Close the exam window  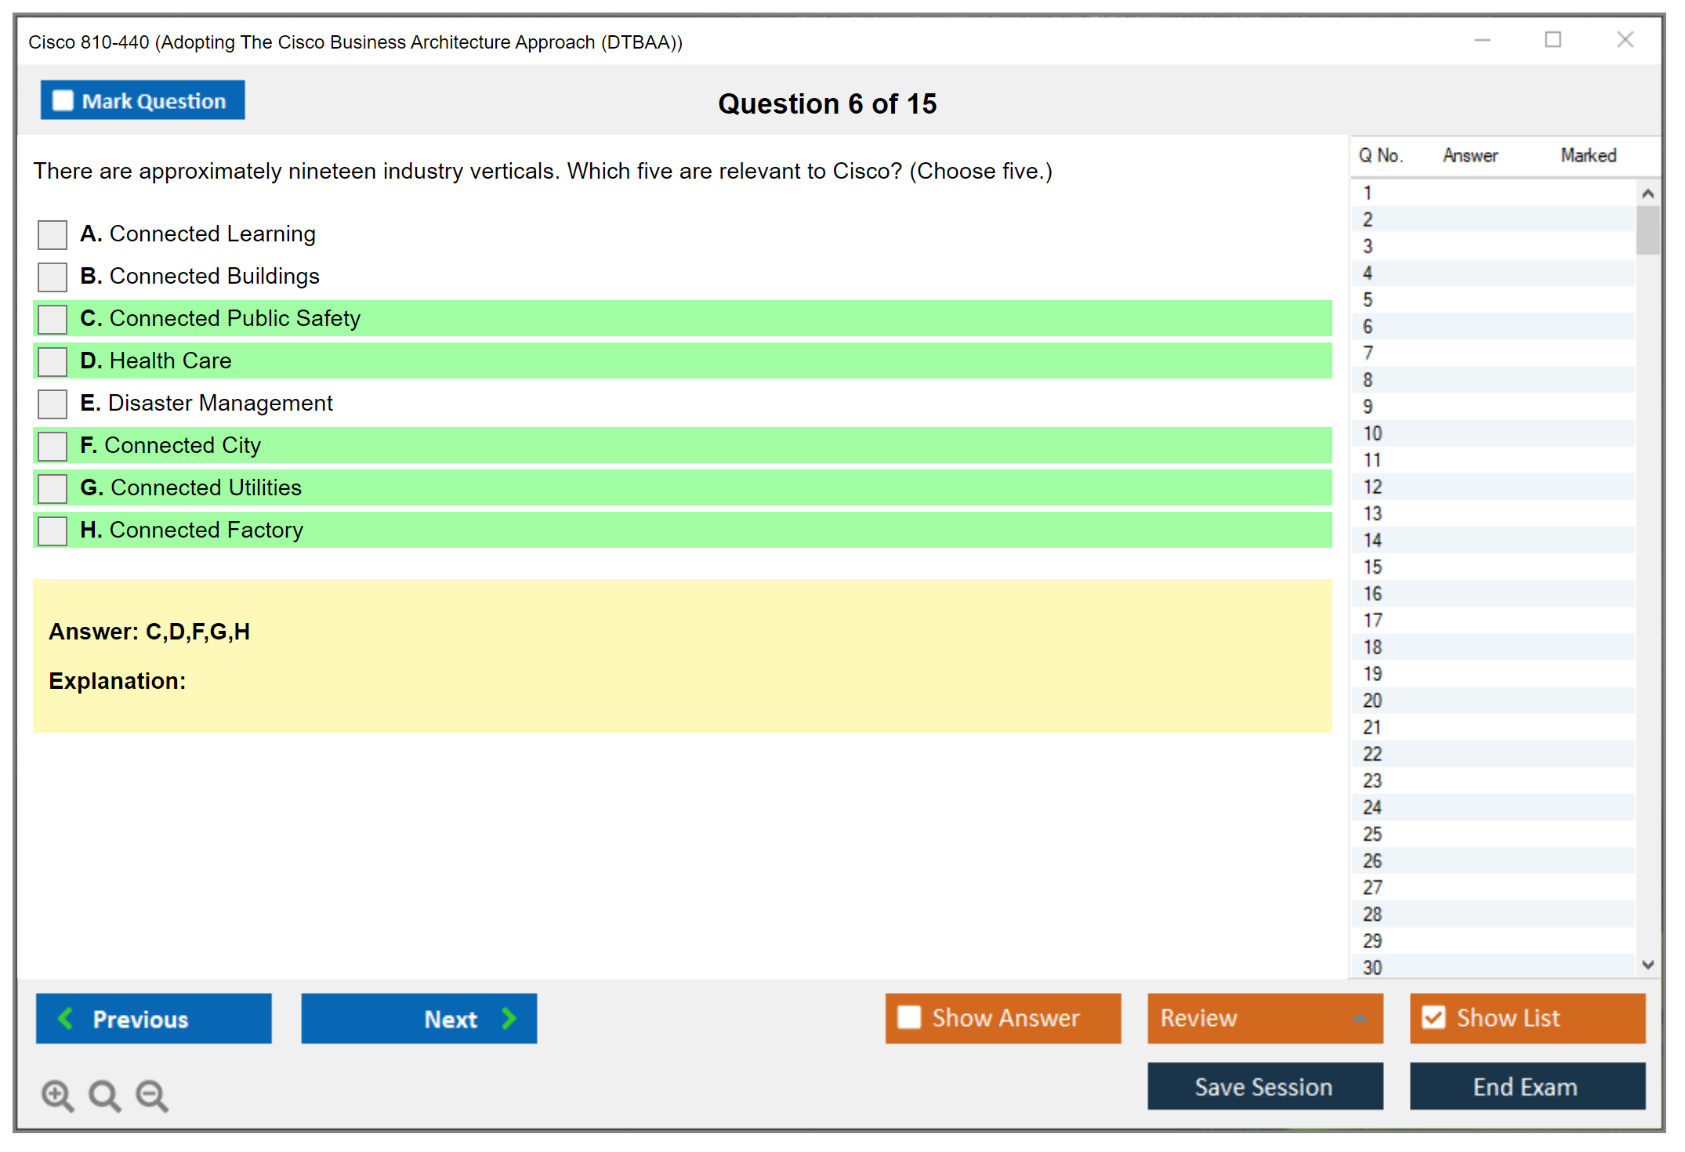[x=1625, y=40]
